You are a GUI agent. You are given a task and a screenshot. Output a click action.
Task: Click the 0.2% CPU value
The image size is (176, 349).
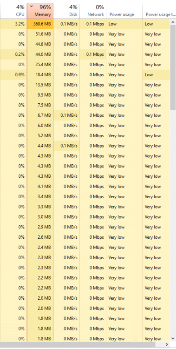pos(20,54)
